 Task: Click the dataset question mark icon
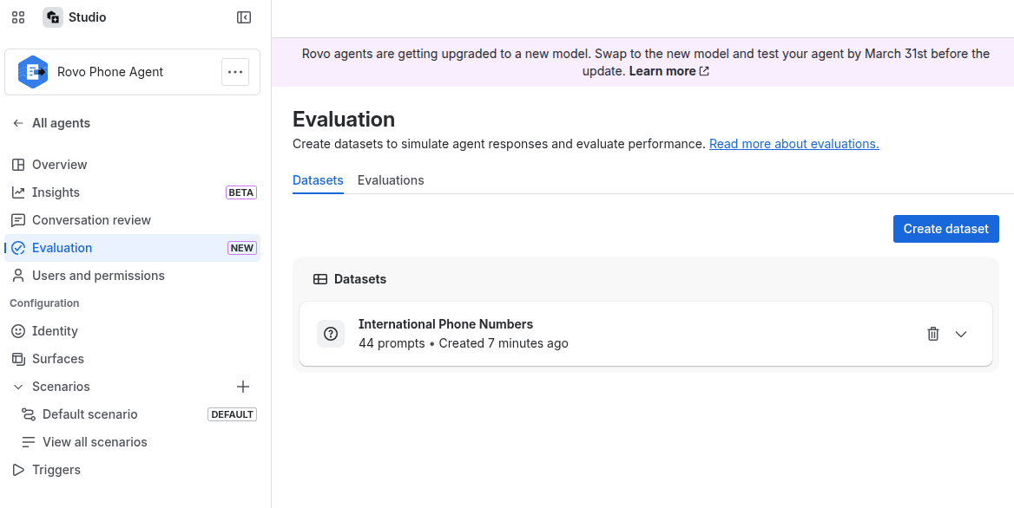point(331,334)
